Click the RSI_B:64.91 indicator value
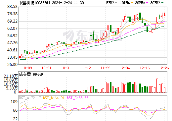Image resolution: width=172 pixels, height=121 pixels. 54,98
